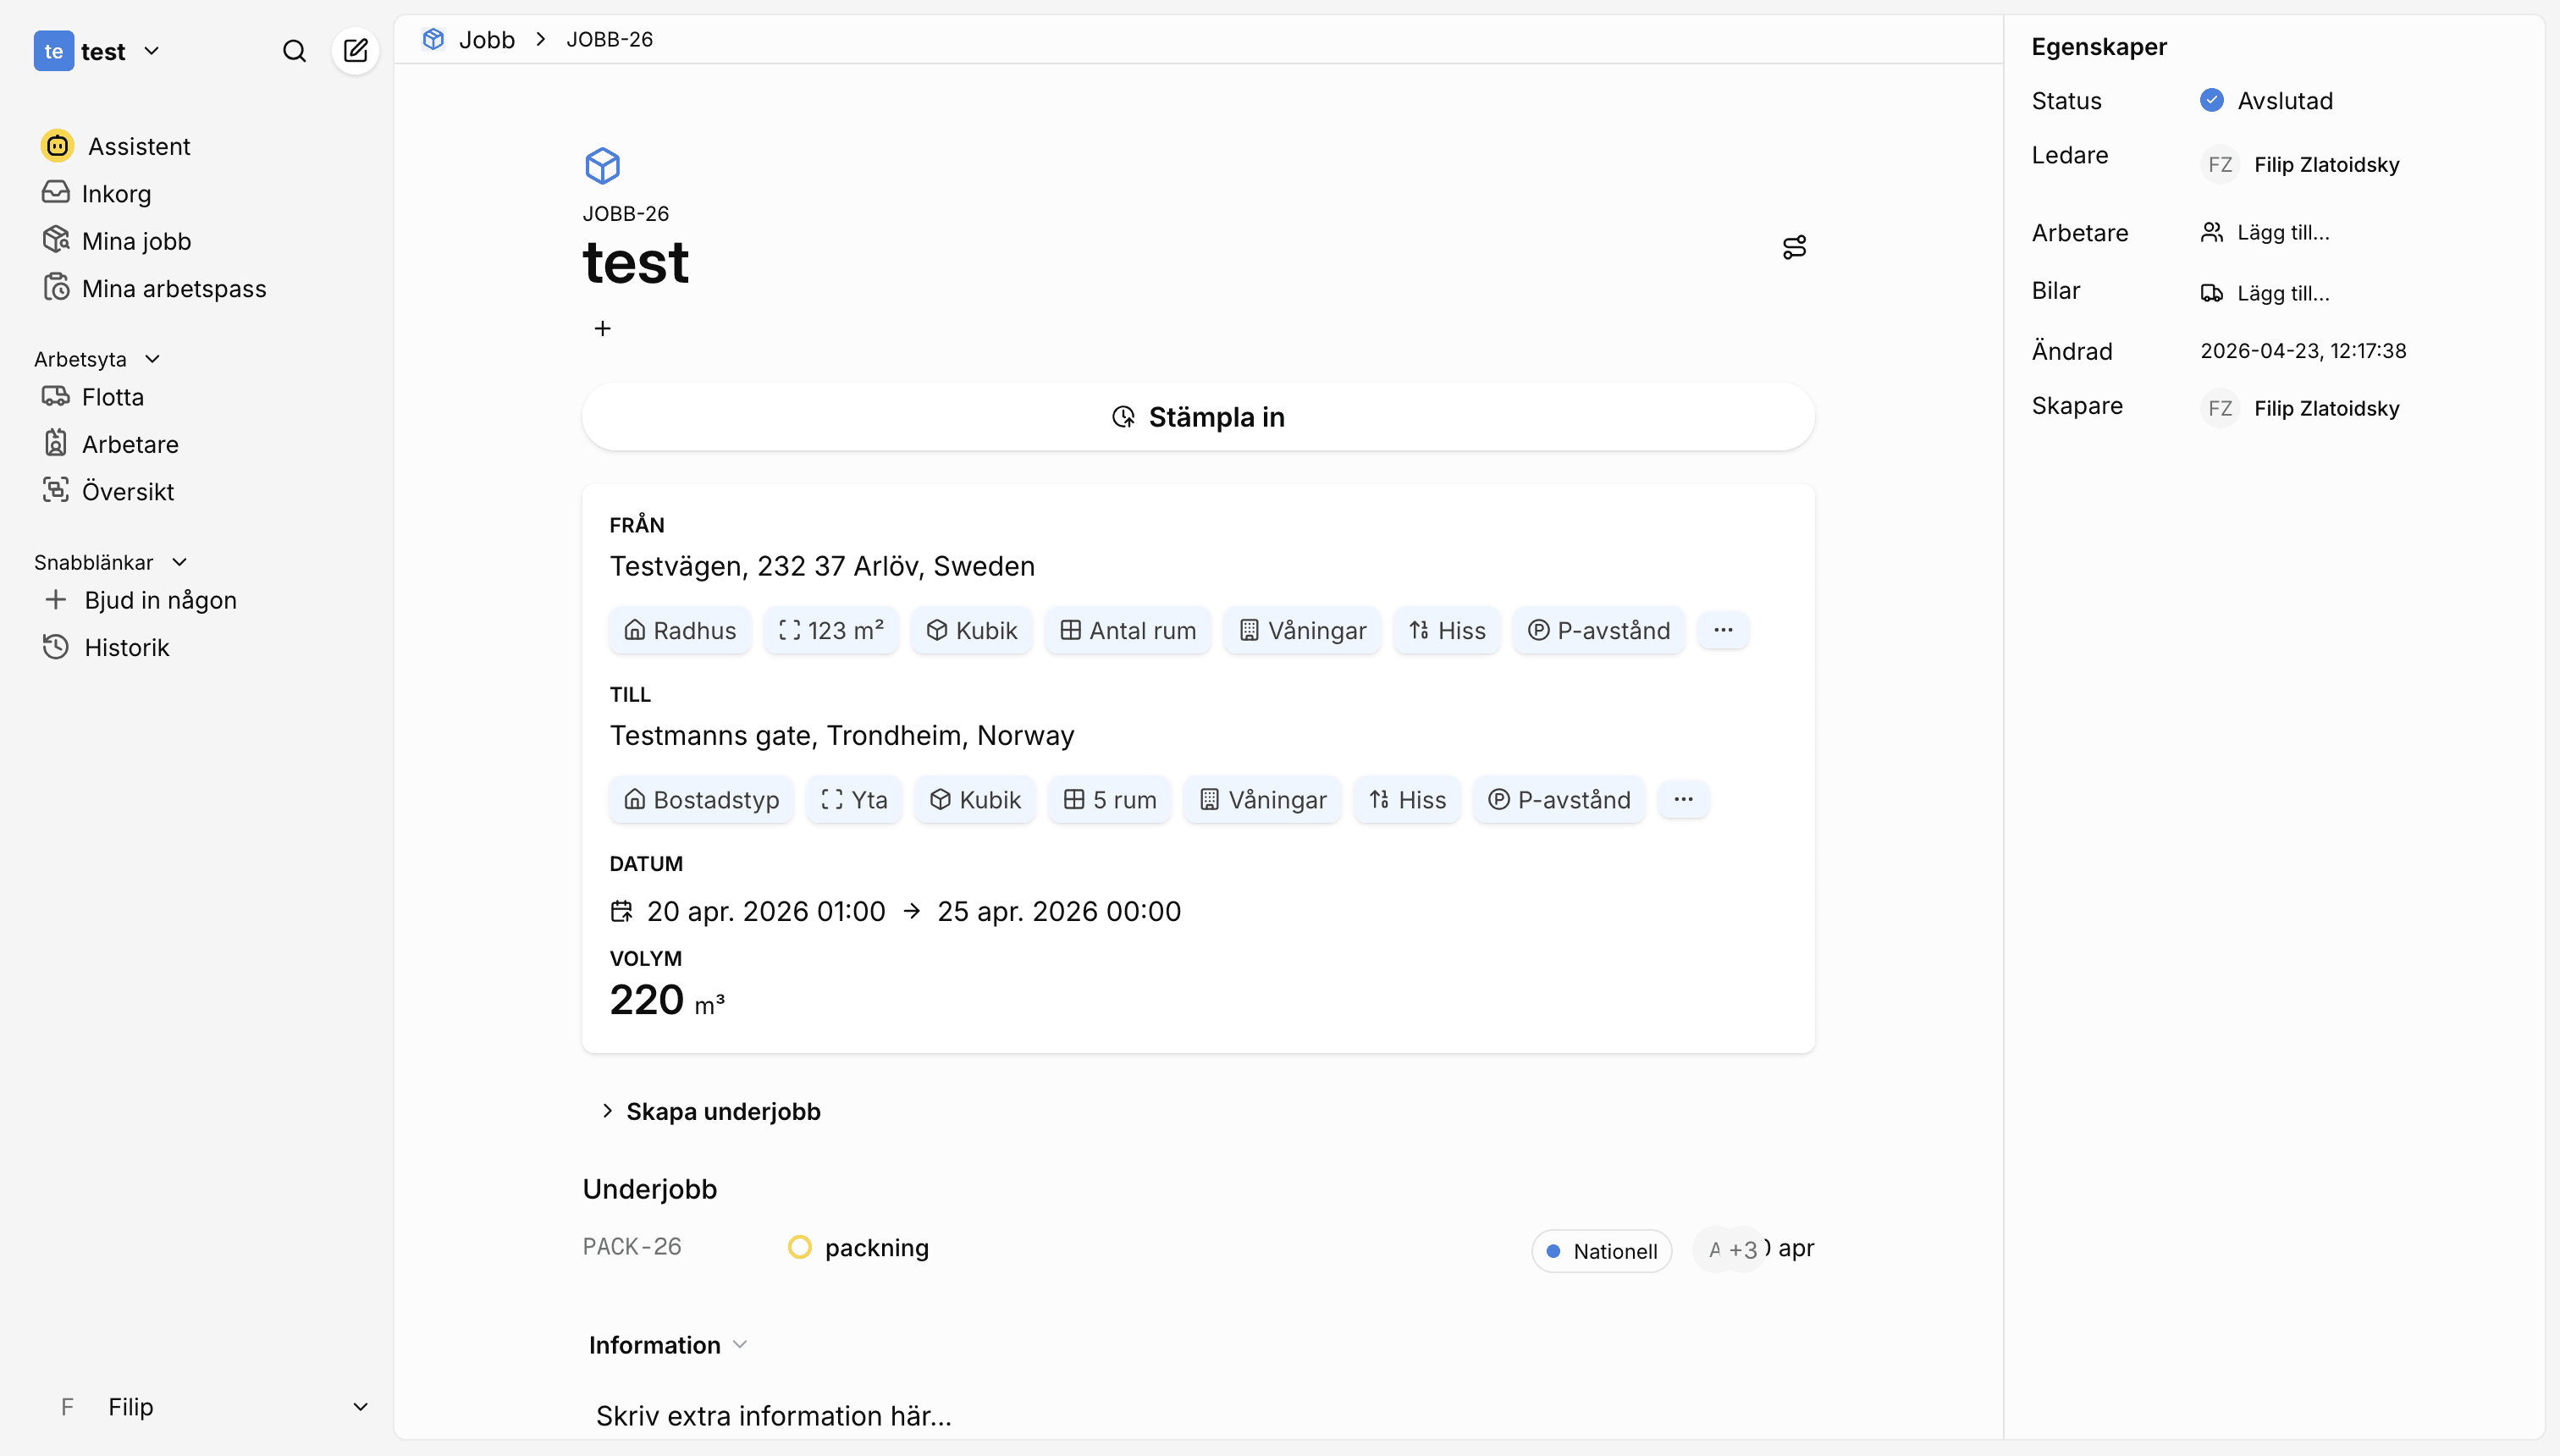Open more options for the TILL address
2560x1456 pixels.
(1683, 799)
